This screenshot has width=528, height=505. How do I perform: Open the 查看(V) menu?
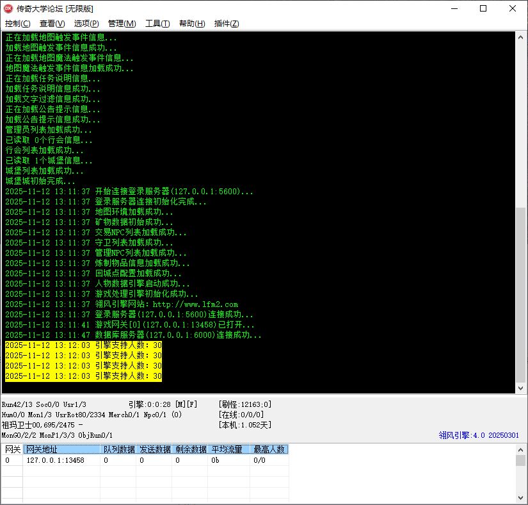point(52,24)
